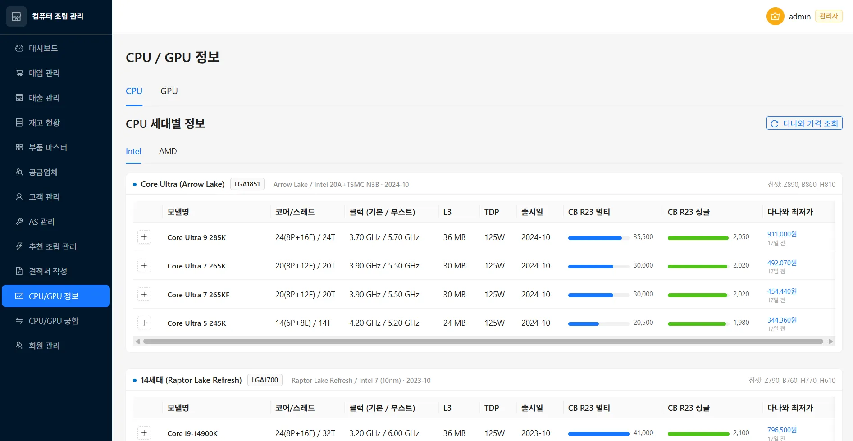Click the Core i9-14900K model name

coord(192,433)
